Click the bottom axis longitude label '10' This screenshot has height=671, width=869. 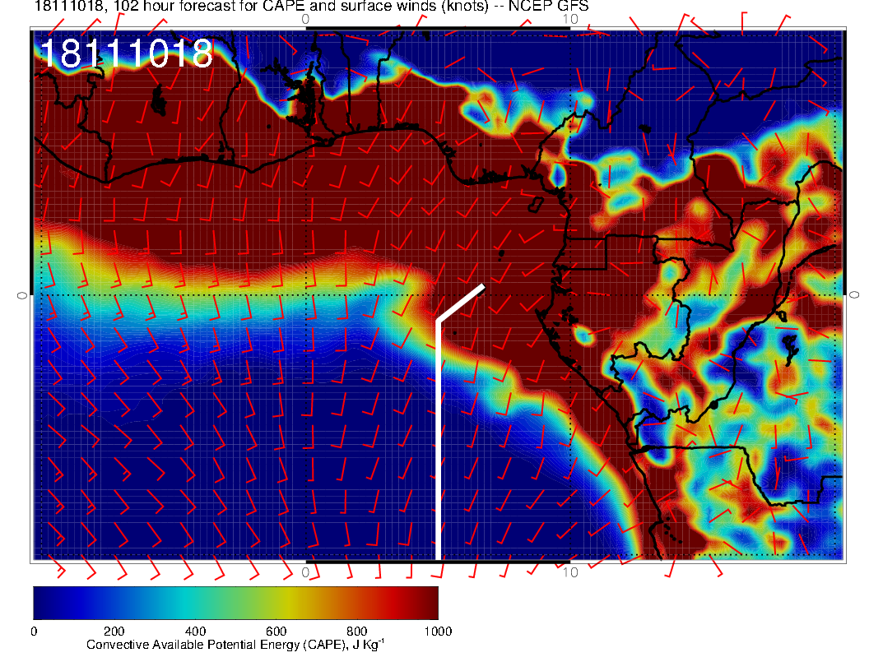coord(570,572)
